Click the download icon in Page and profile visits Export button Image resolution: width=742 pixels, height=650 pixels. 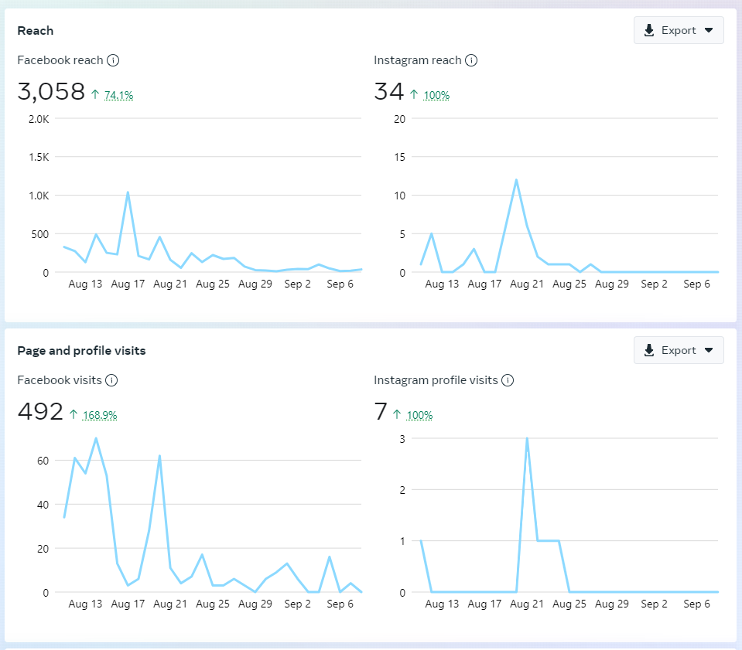pos(649,350)
